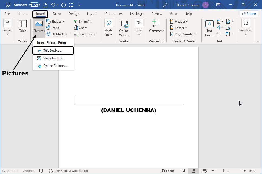The height and width of the screenshot is (174, 262).
Task: Insert a Chart
Action: pyautogui.click(x=80, y=28)
